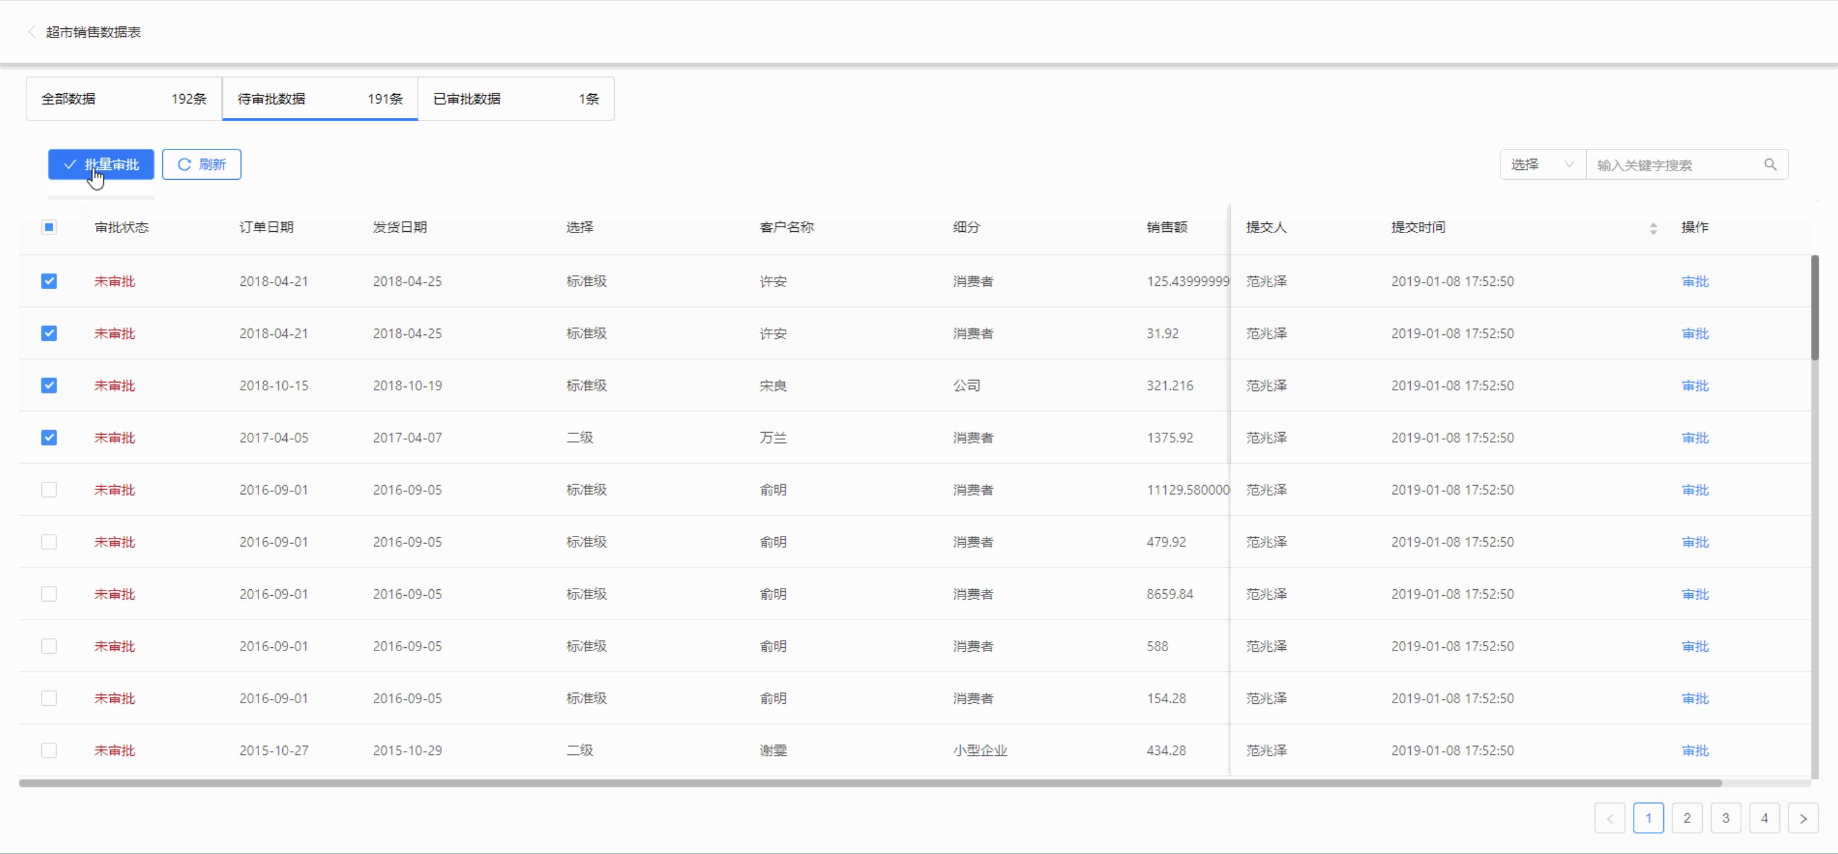Image resolution: width=1838 pixels, height=854 pixels.
Task: Go to page 3
Action: (x=1725, y=819)
